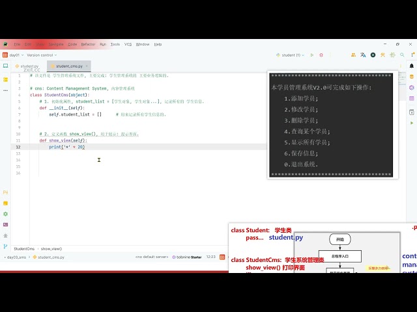The height and width of the screenshot is (312, 417).
Task: Open the Window menu
Action: click(x=143, y=44)
